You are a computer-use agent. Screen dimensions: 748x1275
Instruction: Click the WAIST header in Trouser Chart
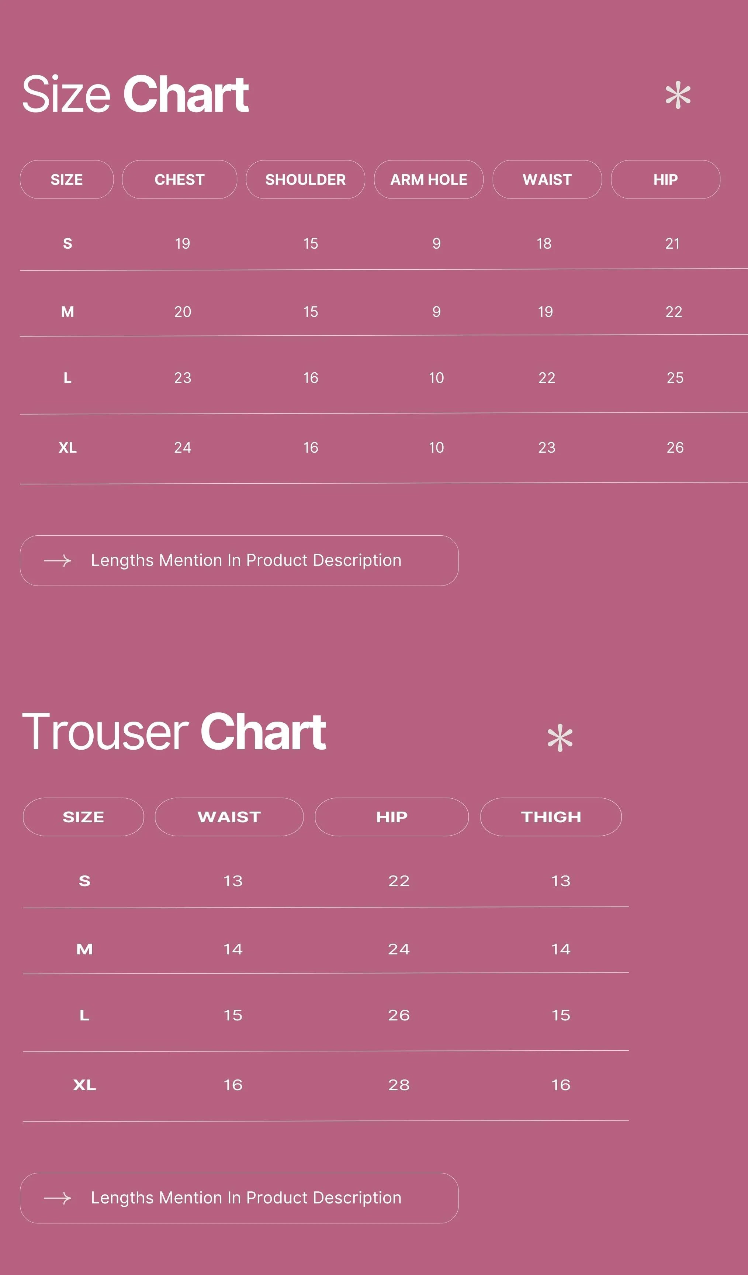[229, 816]
